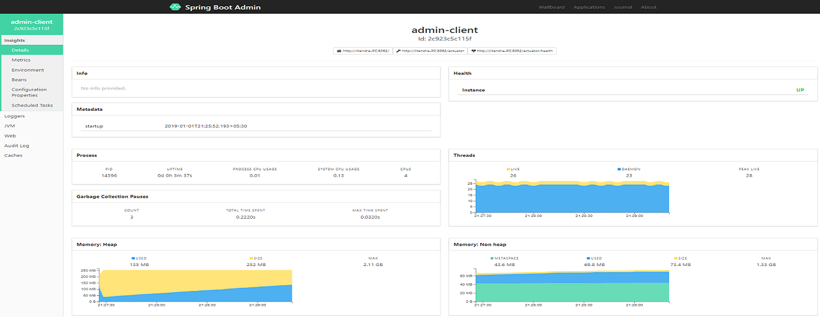Viewport: 820px width, 317px height.
Task: Open Environment in the sidebar
Action: pos(28,70)
